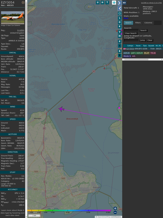Screen dimensions: 163x218
Task: Sort table by Squawk column
Action: point(151,46)
